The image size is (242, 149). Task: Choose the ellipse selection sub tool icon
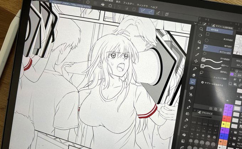[207, 41]
